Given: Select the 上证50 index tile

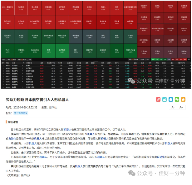Looking at the screenshot, I should (157, 52).
